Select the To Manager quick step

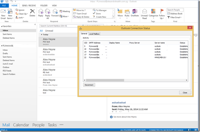[x=100, y=10]
